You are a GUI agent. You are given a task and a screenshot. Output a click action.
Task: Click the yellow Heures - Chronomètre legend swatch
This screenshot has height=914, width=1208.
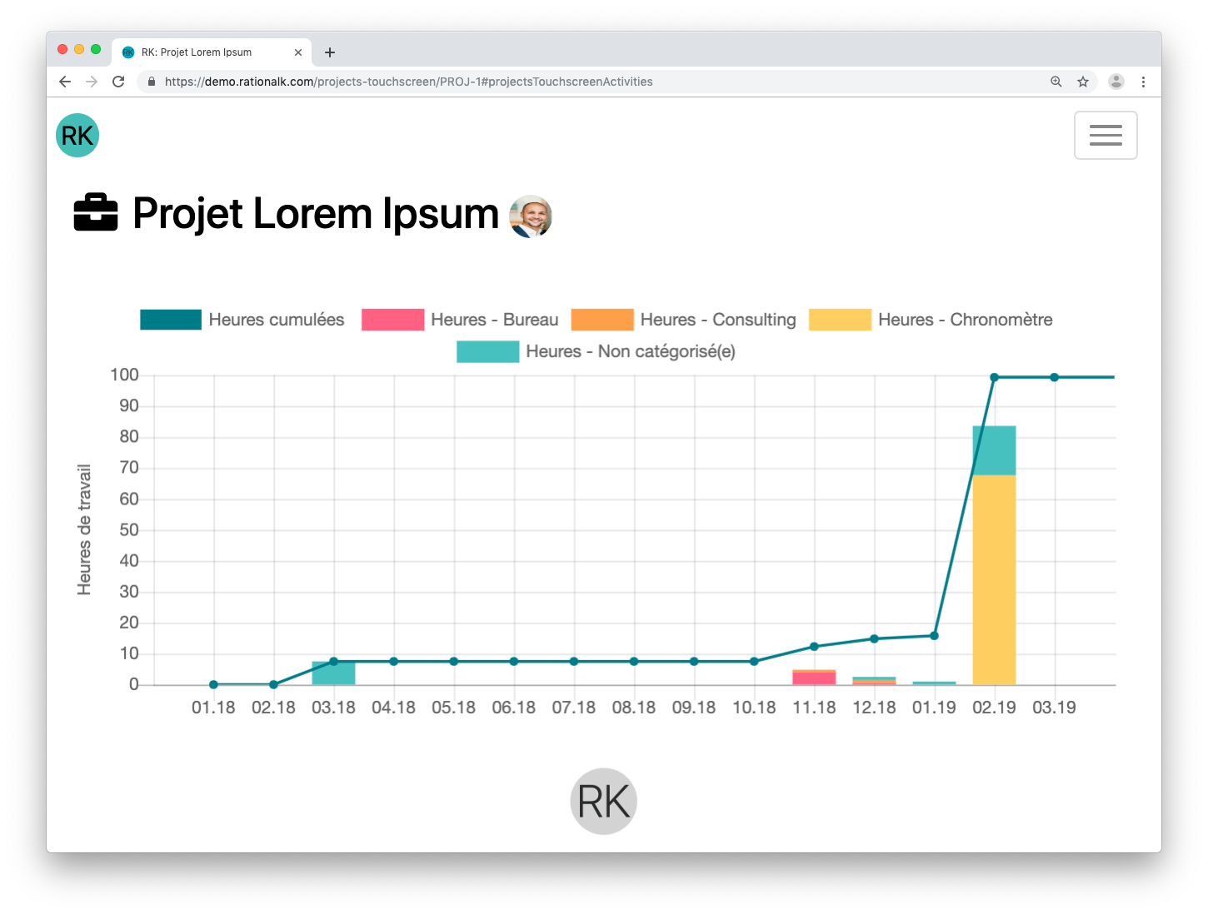point(840,320)
